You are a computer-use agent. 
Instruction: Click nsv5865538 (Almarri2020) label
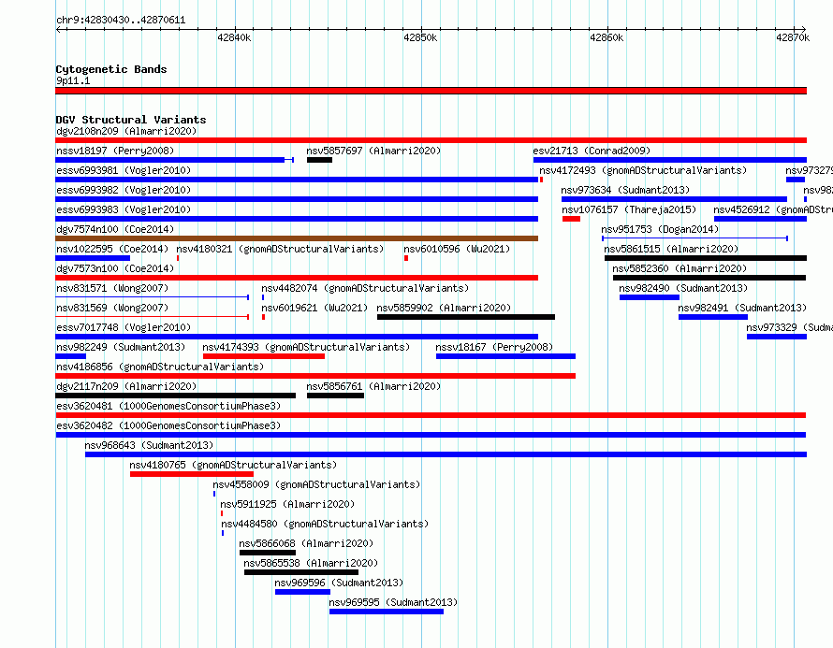(311, 563)
